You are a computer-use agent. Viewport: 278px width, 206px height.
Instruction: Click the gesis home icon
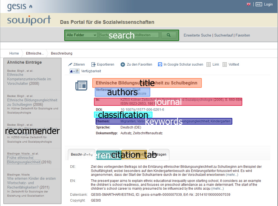(x=31, y=7)
